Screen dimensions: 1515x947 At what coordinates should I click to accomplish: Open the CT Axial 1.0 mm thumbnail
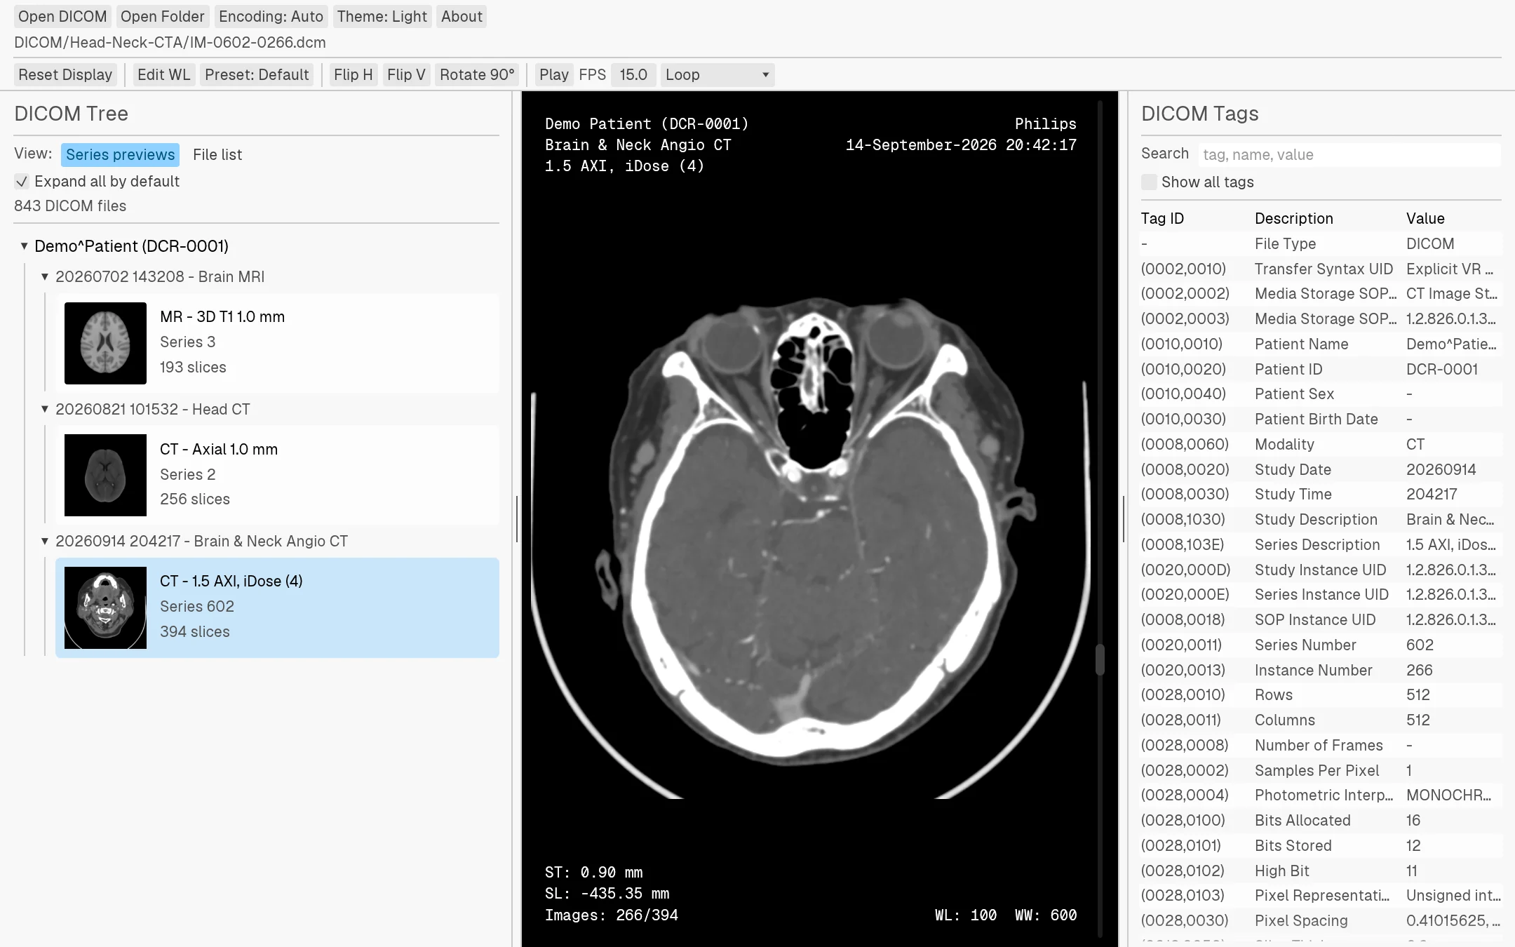click(105, 475)
